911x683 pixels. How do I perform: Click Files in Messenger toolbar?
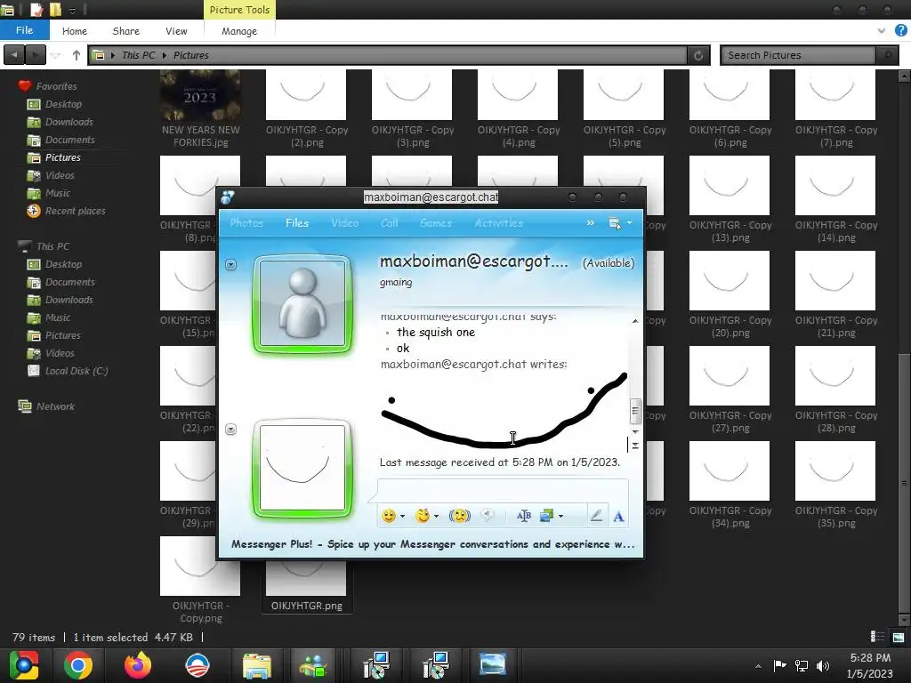[x=297, y=223]
